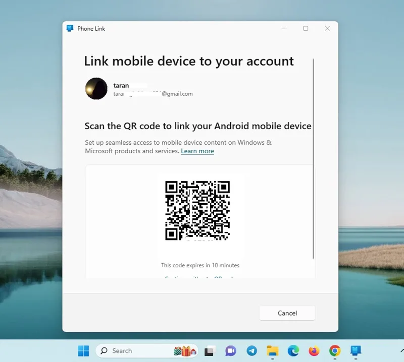Launch Firefox from the taskbar
Screen dimensions: 404x362
click(x=314, y=351)
